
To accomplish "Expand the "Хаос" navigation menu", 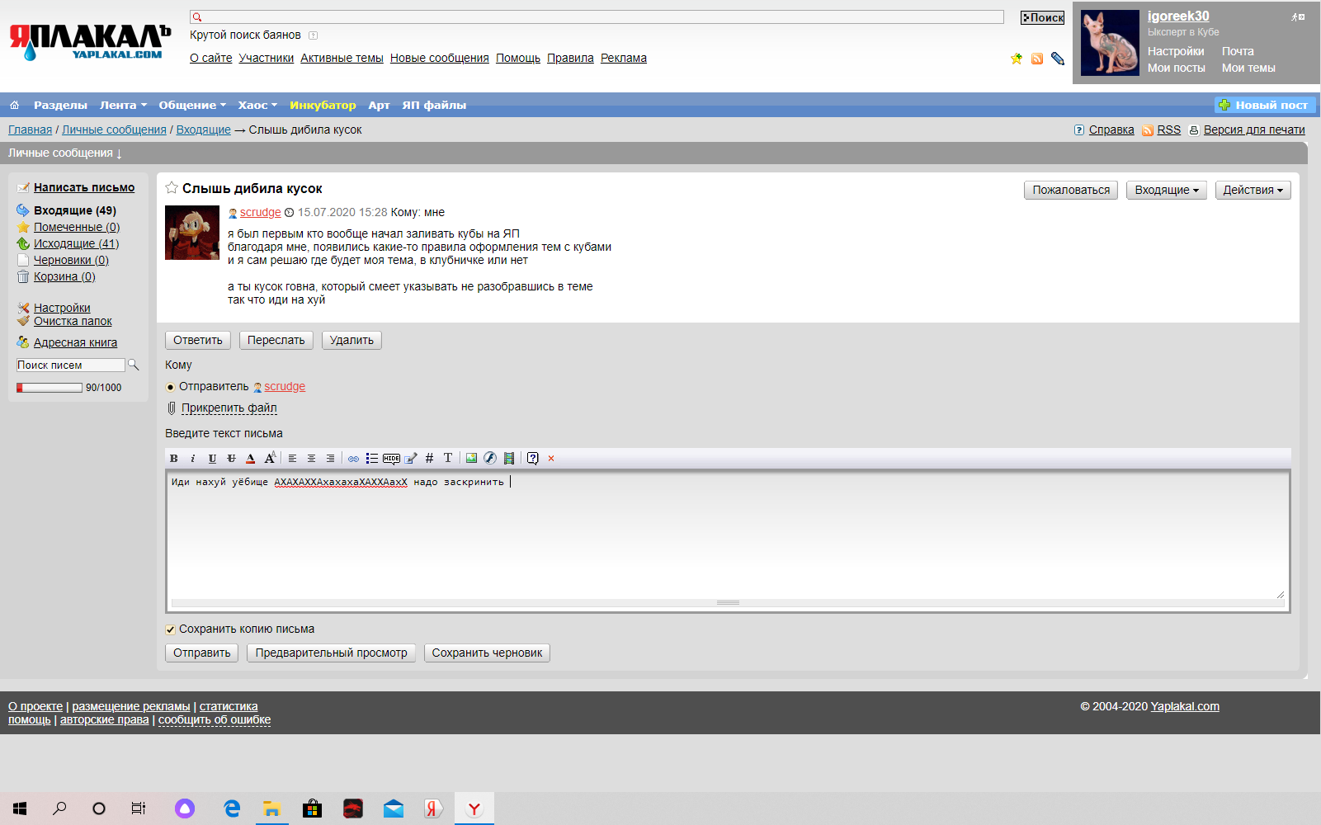I will coord(257,105).
